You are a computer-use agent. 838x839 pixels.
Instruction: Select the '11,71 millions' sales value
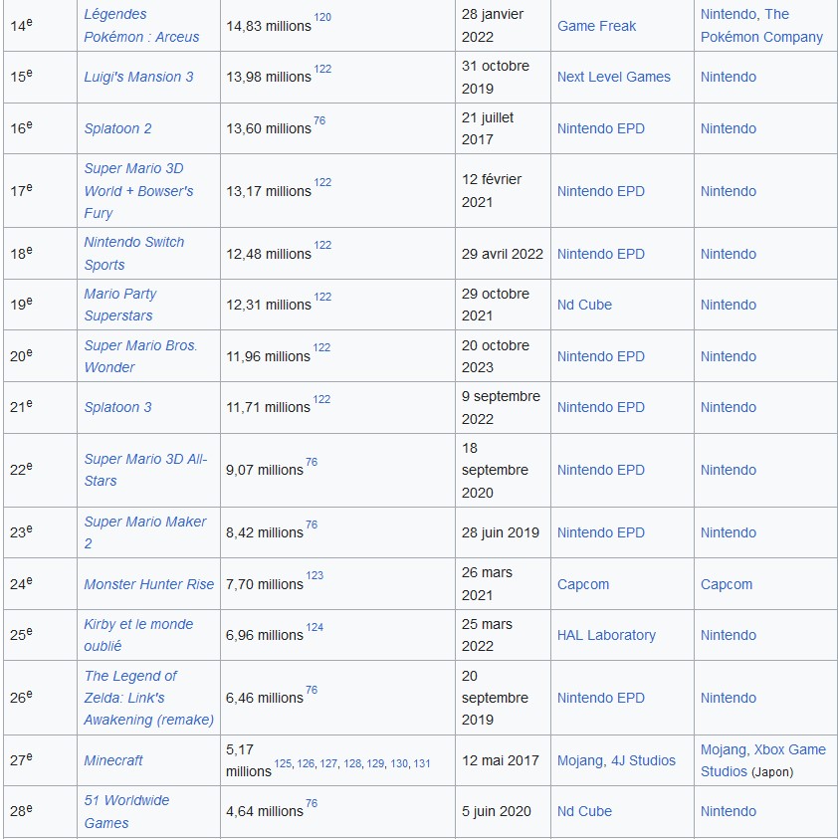(x=268, y=408)
